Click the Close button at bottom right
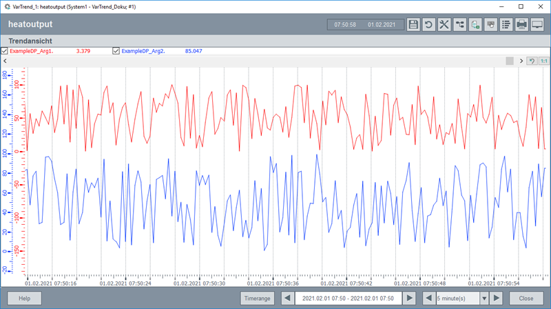This screenshot has height=309, width=551. pos(526,298)
